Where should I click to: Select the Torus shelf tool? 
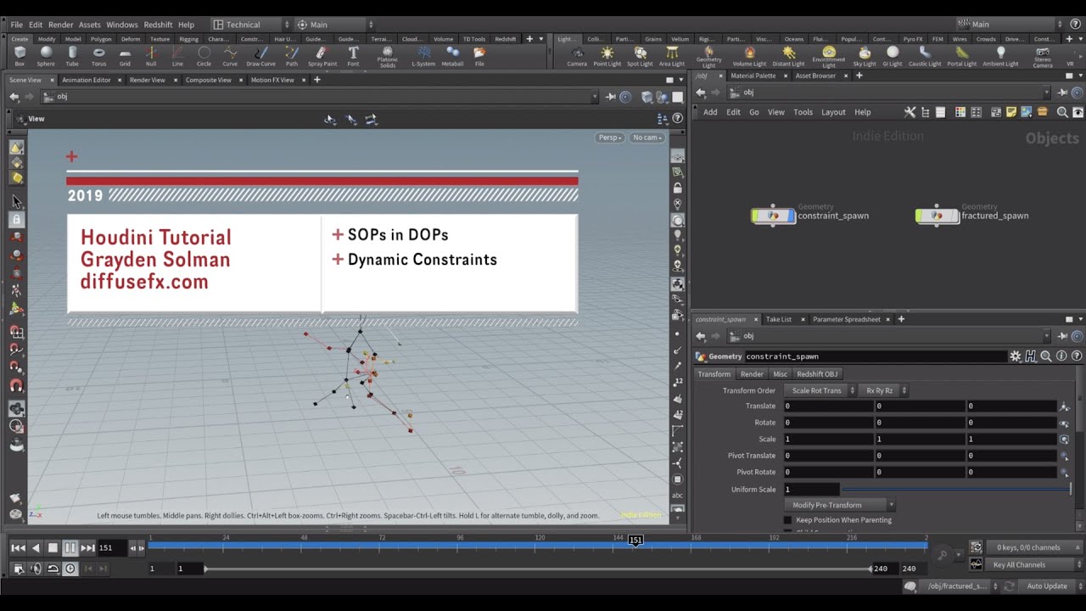98,56
